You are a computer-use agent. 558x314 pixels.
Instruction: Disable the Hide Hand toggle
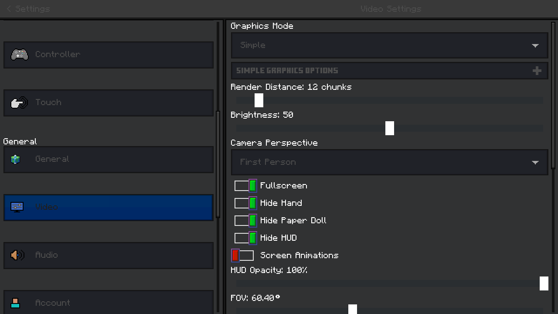click(245, 203)
